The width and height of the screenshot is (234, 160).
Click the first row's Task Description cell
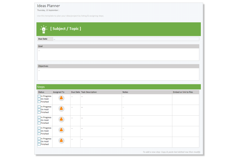click(101, 99)
